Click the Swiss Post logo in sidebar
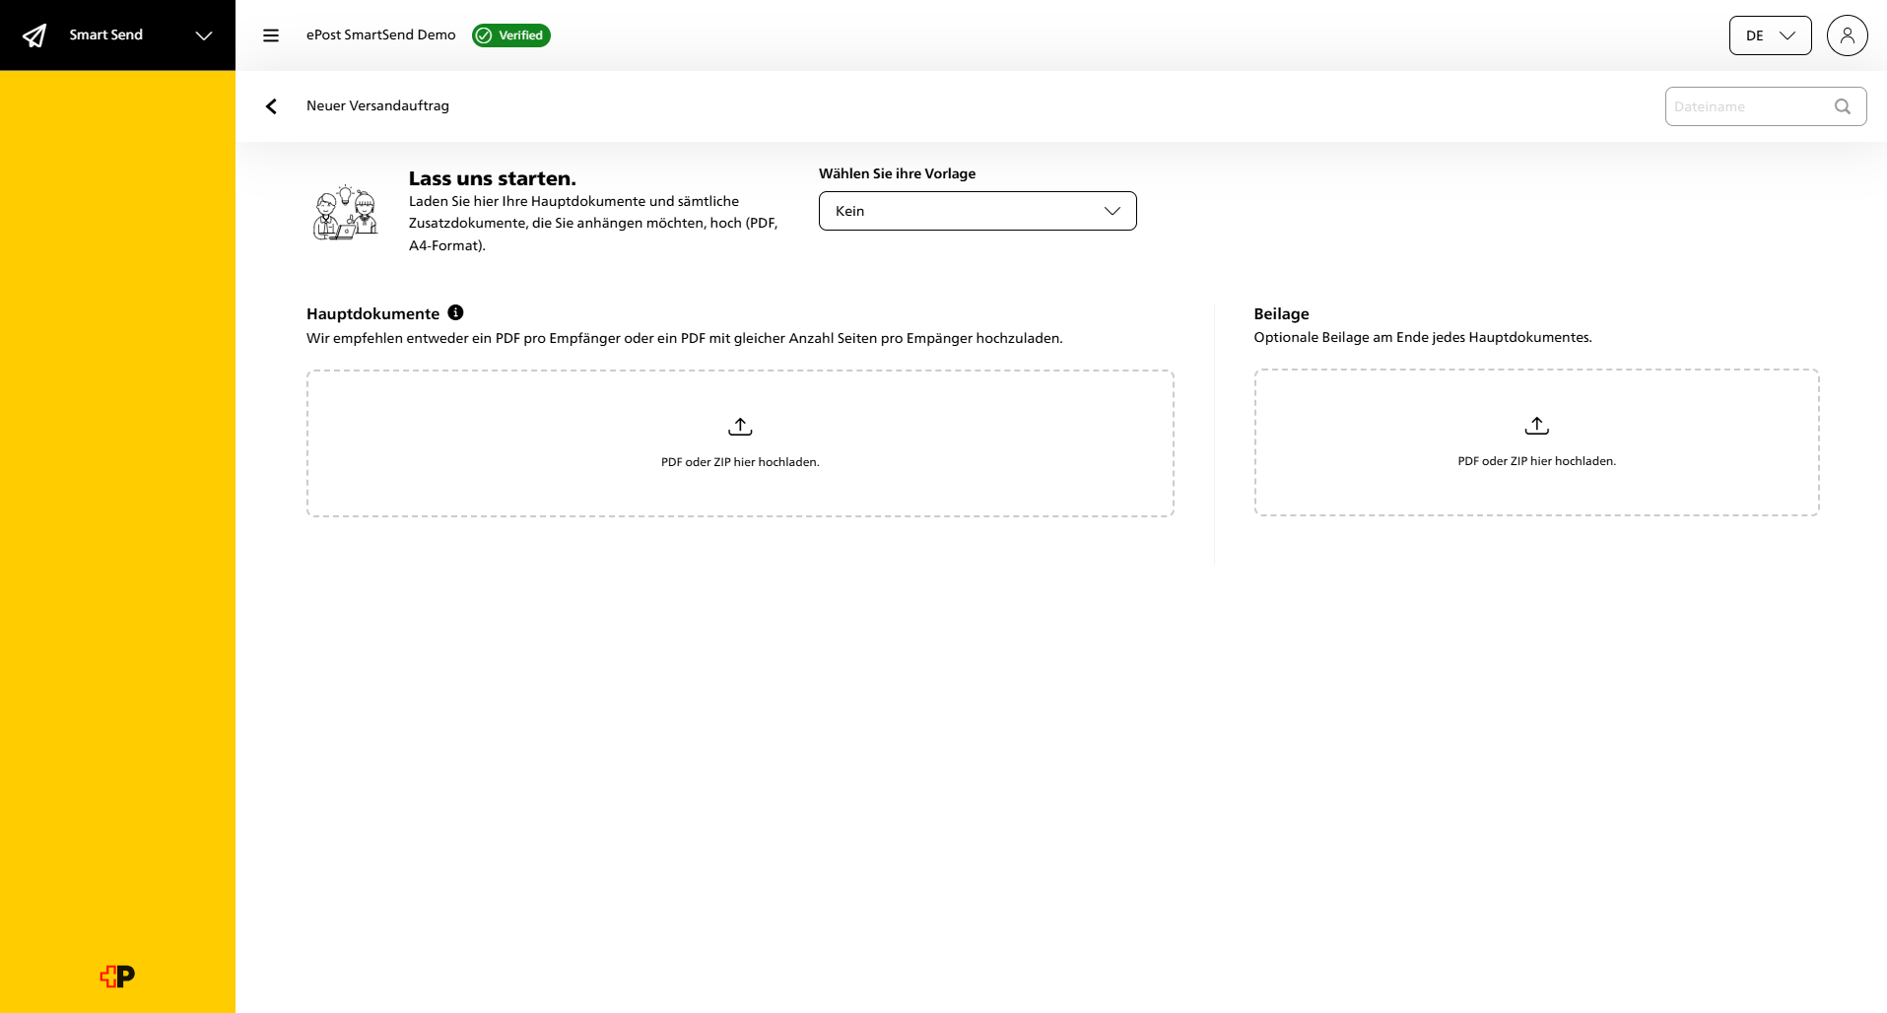The height and width of the screenshot is (1013, 1887). click(117, 976)
